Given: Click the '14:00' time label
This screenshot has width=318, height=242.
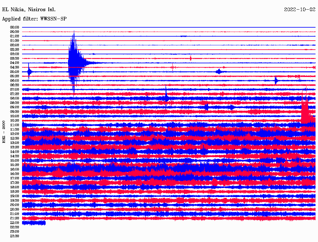Looking at the screenshot, I should [14, 152].
